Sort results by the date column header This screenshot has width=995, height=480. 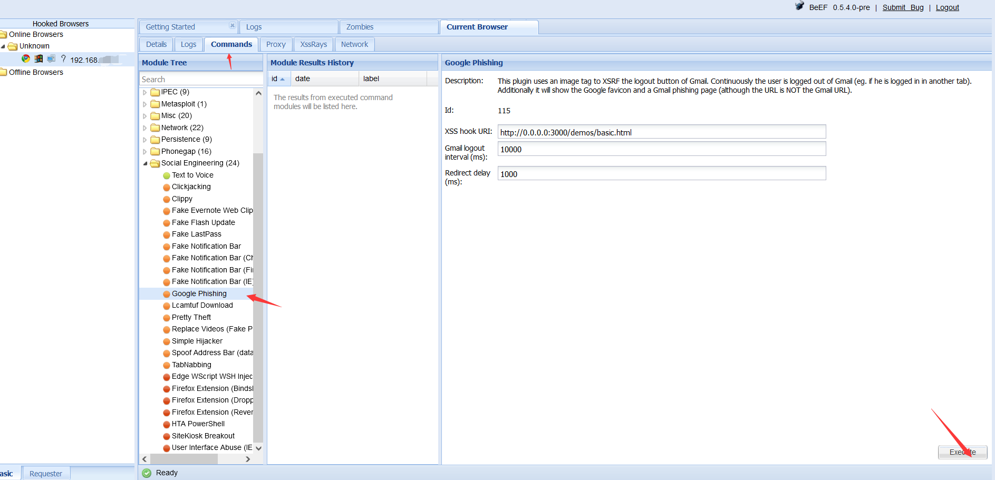325,79
